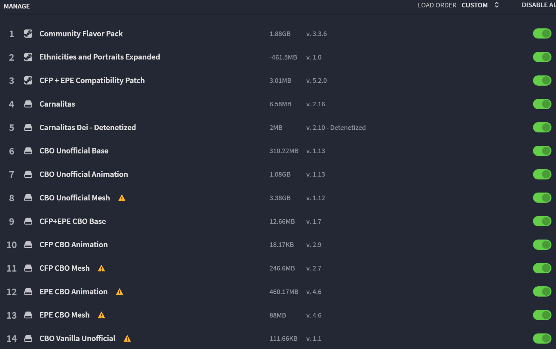Click drive icon beside CBO Unofficial Animation
556x349 pixels.
28,174
